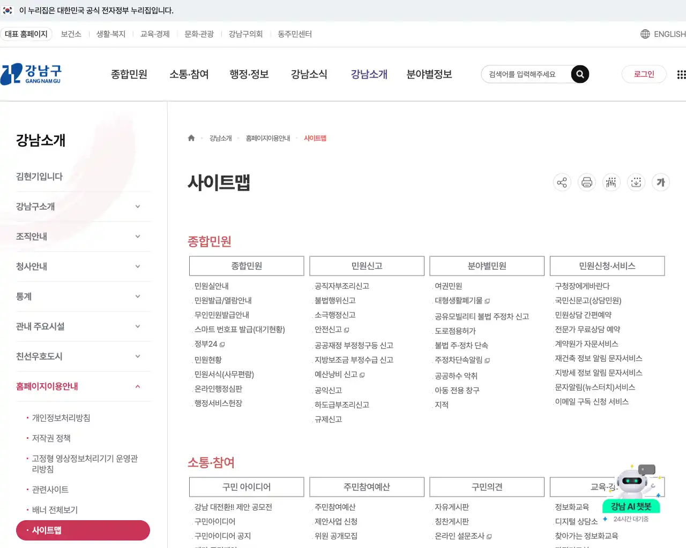Expand 조직안내 sidebar chevron
The height and width of the screenshot is (548, 686).
(x=138, y=237)
